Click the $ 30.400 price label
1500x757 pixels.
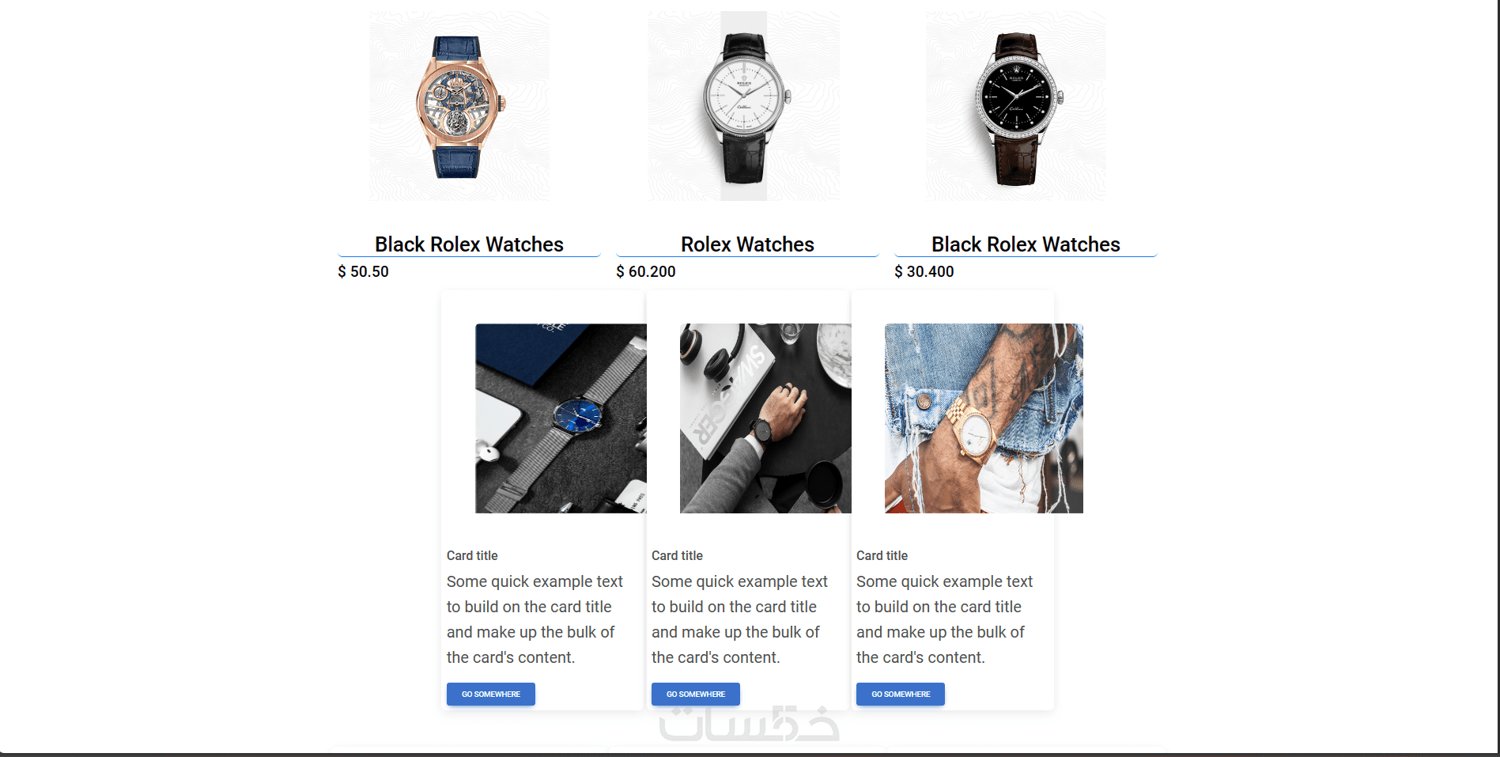pos(924,271)
